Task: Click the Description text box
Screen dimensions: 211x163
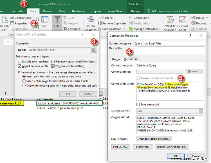Action: [170, 50]
